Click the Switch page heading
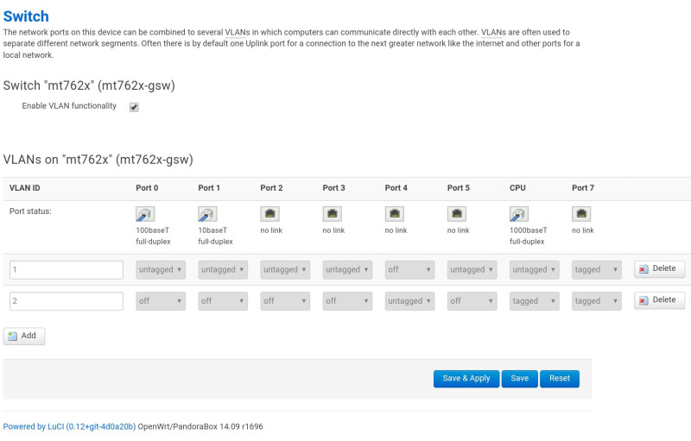Viewport: 691px width, 441px height. pos(26,16)
